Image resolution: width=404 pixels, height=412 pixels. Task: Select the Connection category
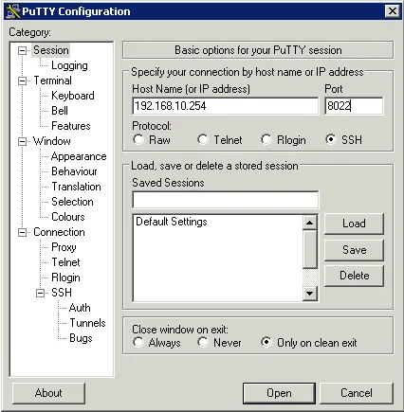(59, 232)
